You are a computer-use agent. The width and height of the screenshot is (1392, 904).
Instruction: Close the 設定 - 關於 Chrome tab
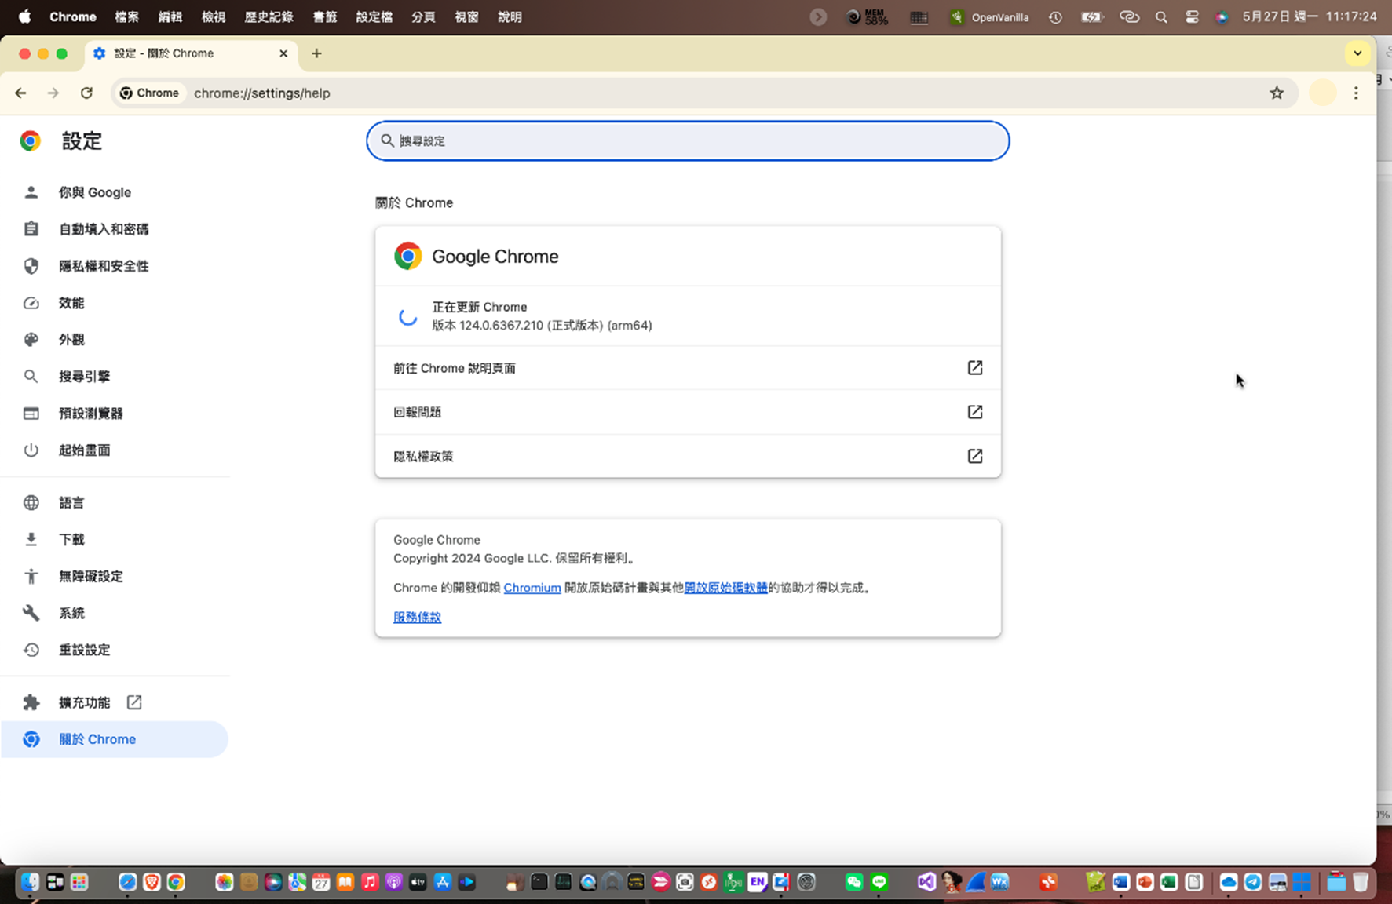283,53
